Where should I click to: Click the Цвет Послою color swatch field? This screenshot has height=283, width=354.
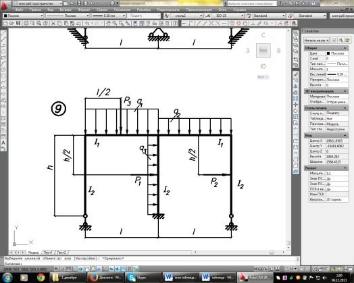point(337,53)
